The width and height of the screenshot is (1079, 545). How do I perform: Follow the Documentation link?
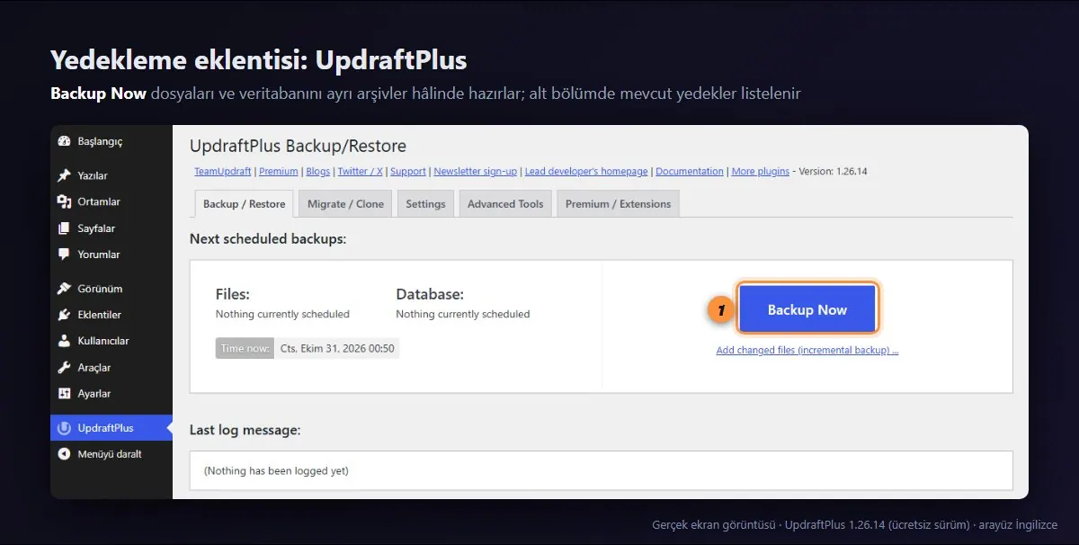690,171
